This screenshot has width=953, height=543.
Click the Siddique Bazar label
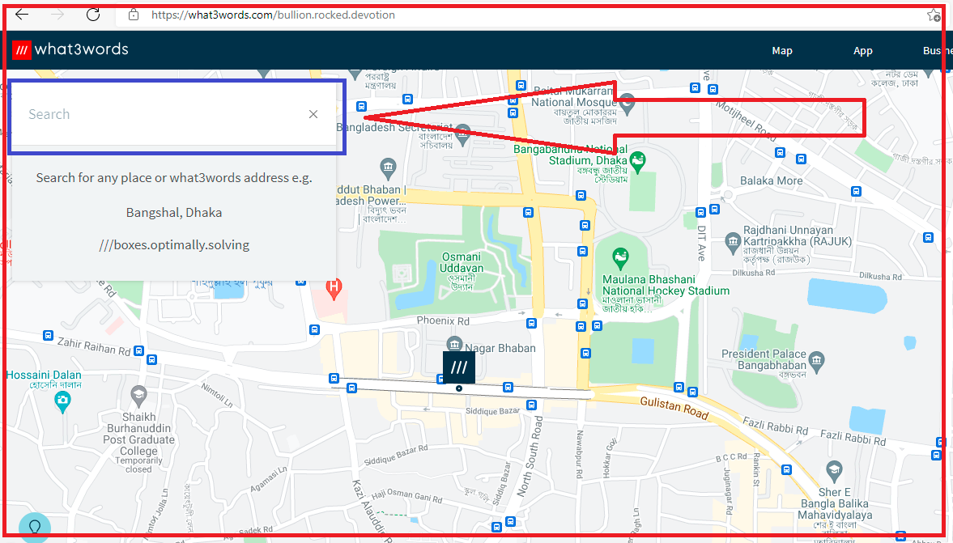tap(492, 411)
